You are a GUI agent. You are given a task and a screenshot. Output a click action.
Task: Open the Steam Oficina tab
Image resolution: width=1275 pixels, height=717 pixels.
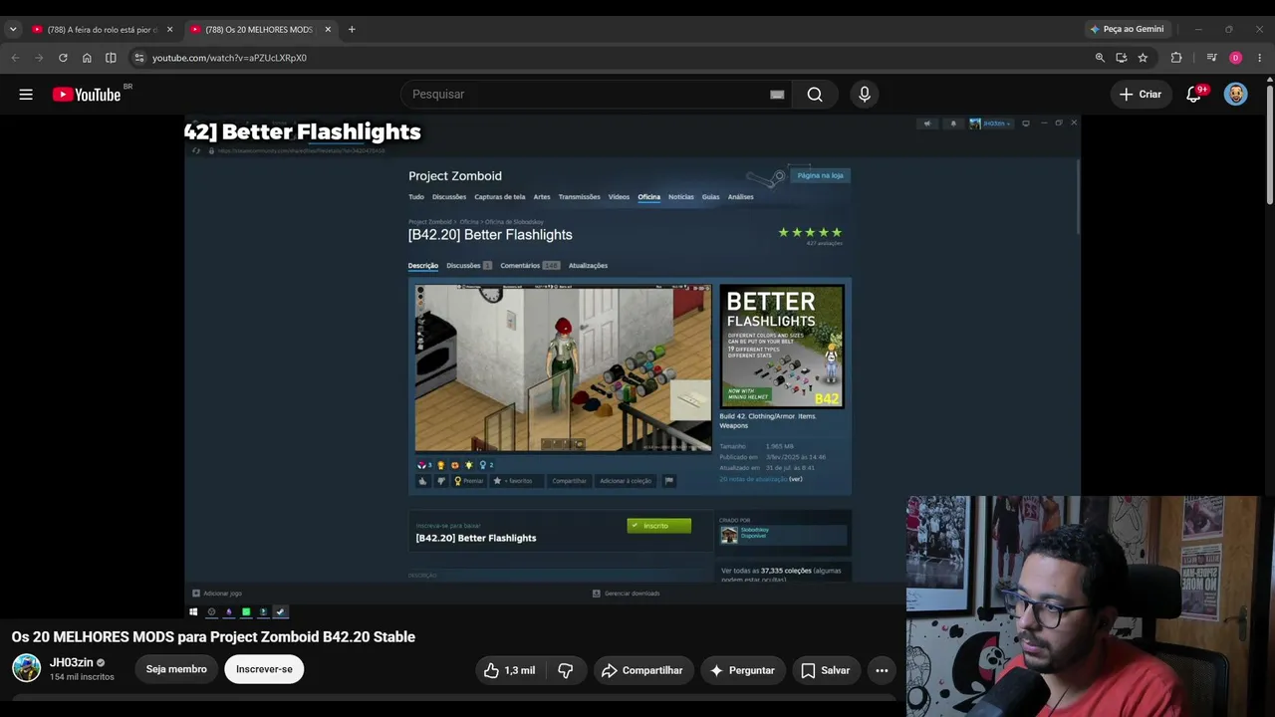point(649,197)
